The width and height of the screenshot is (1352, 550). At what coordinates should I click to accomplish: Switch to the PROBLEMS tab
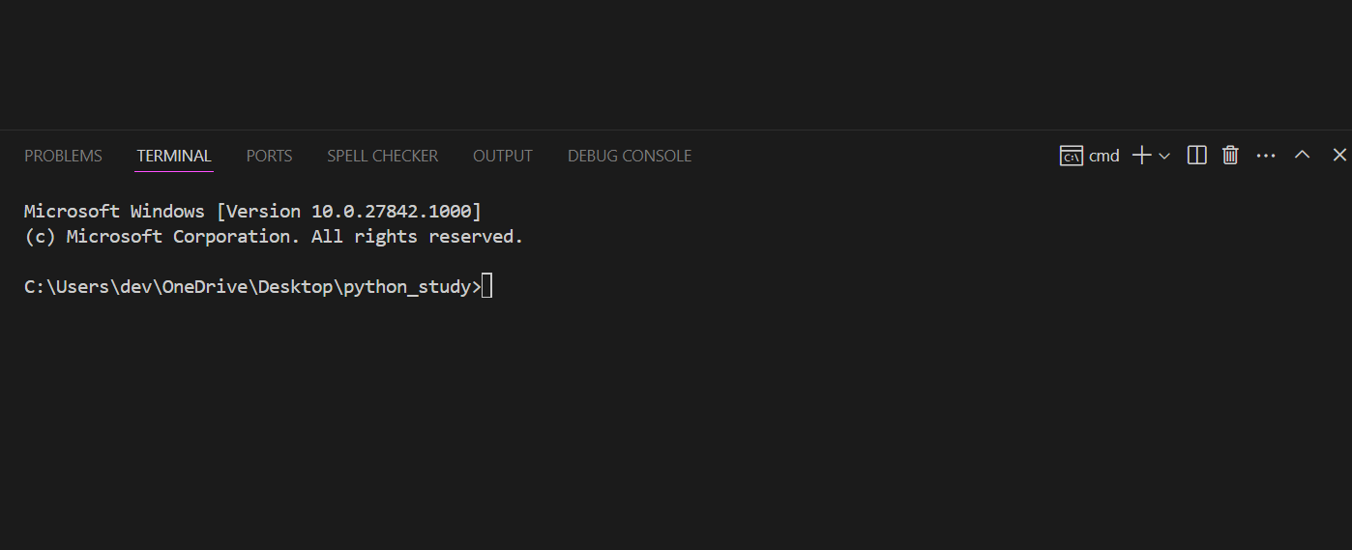coord(63,156)
